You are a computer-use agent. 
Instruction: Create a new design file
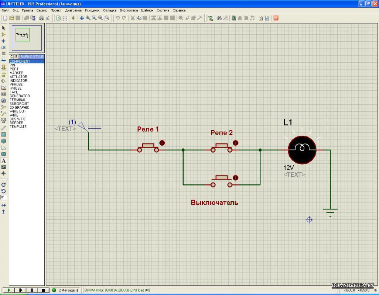[x=5, y=18]
